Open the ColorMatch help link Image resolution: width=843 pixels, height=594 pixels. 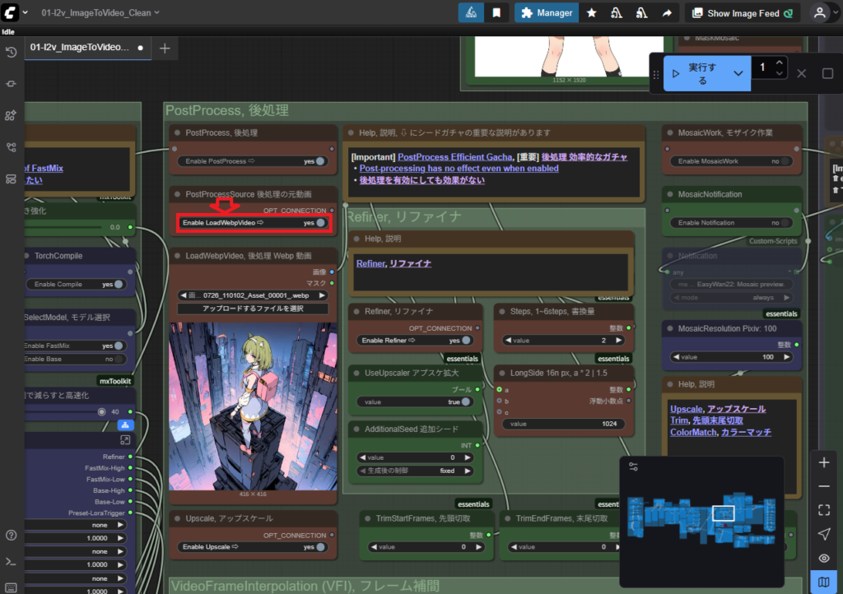point(693,432)
